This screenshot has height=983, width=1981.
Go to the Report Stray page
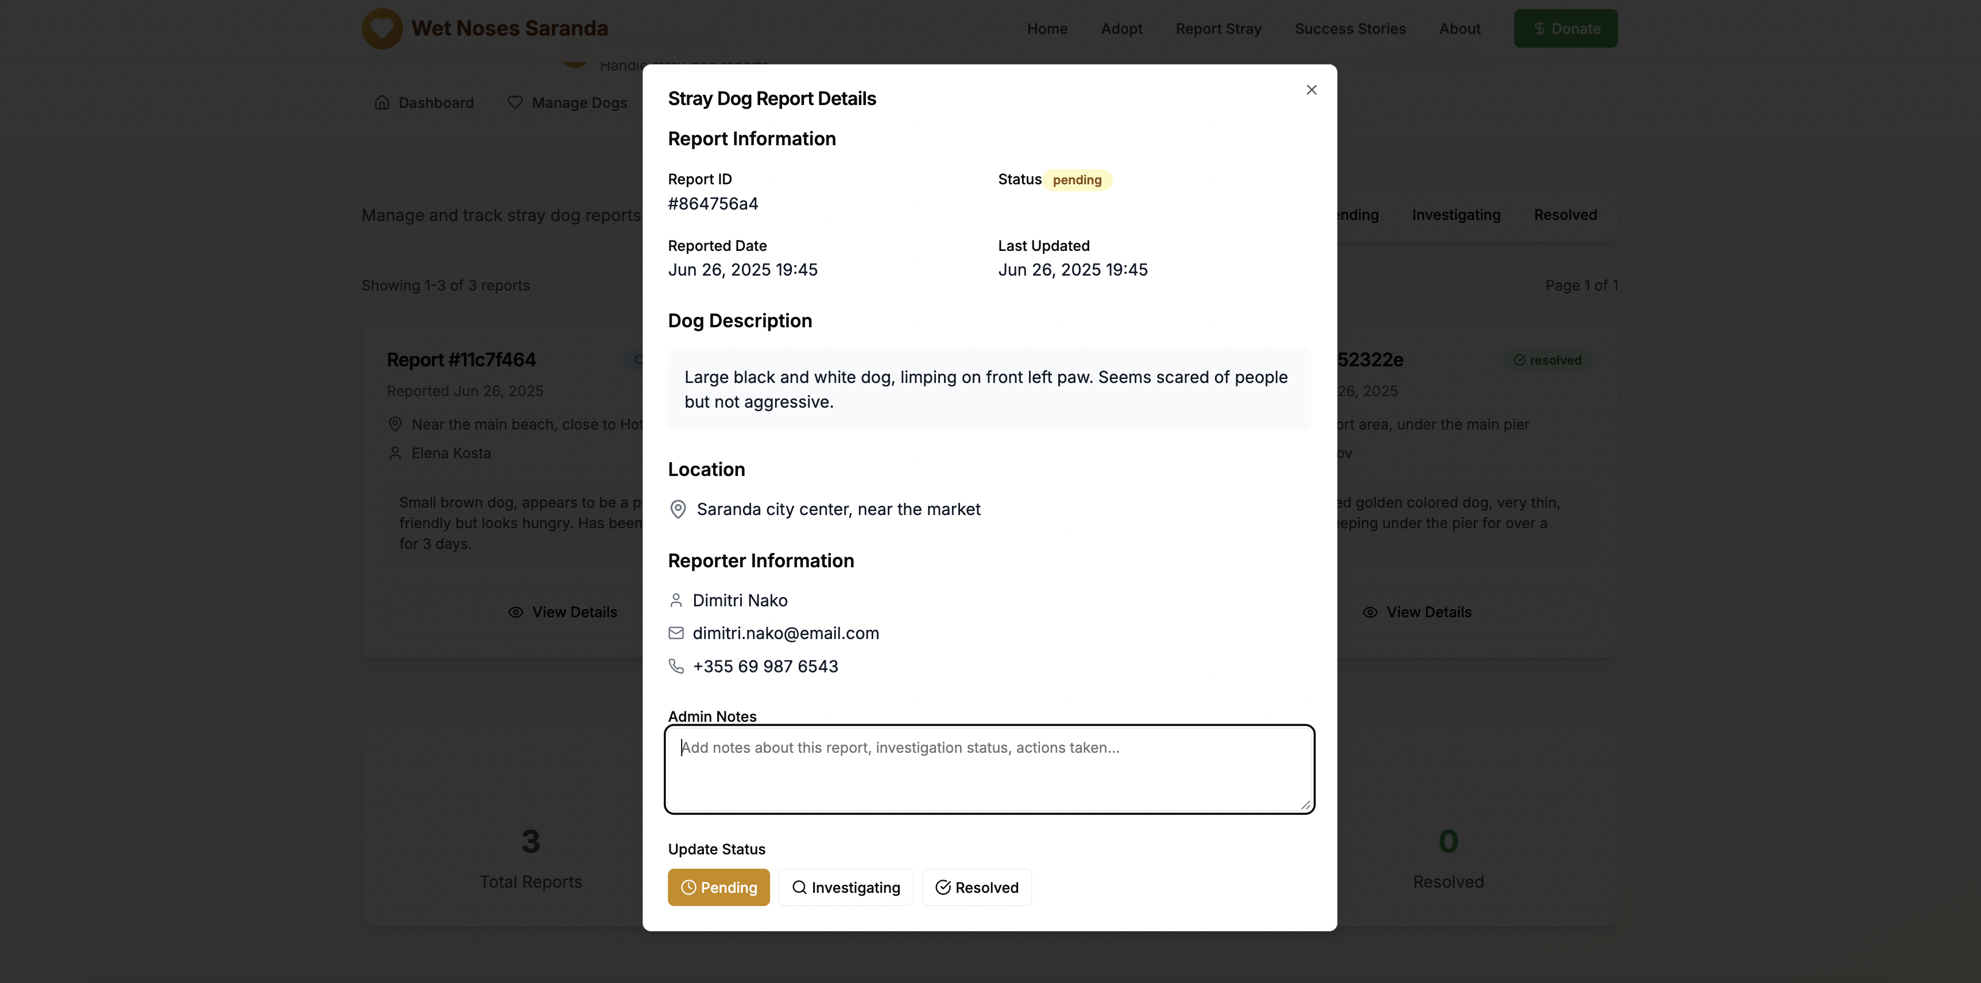tap(1218, 29)
